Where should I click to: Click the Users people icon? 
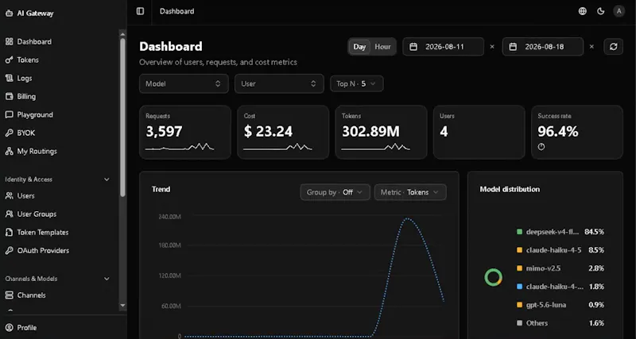coord(9,195)
